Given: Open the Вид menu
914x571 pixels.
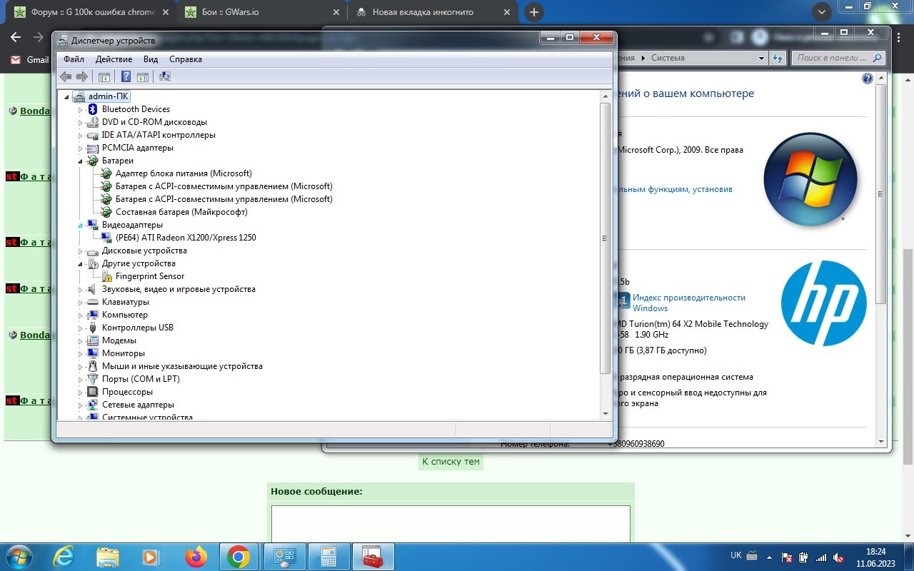Looking at the screenshot, I should click(151, 59).
